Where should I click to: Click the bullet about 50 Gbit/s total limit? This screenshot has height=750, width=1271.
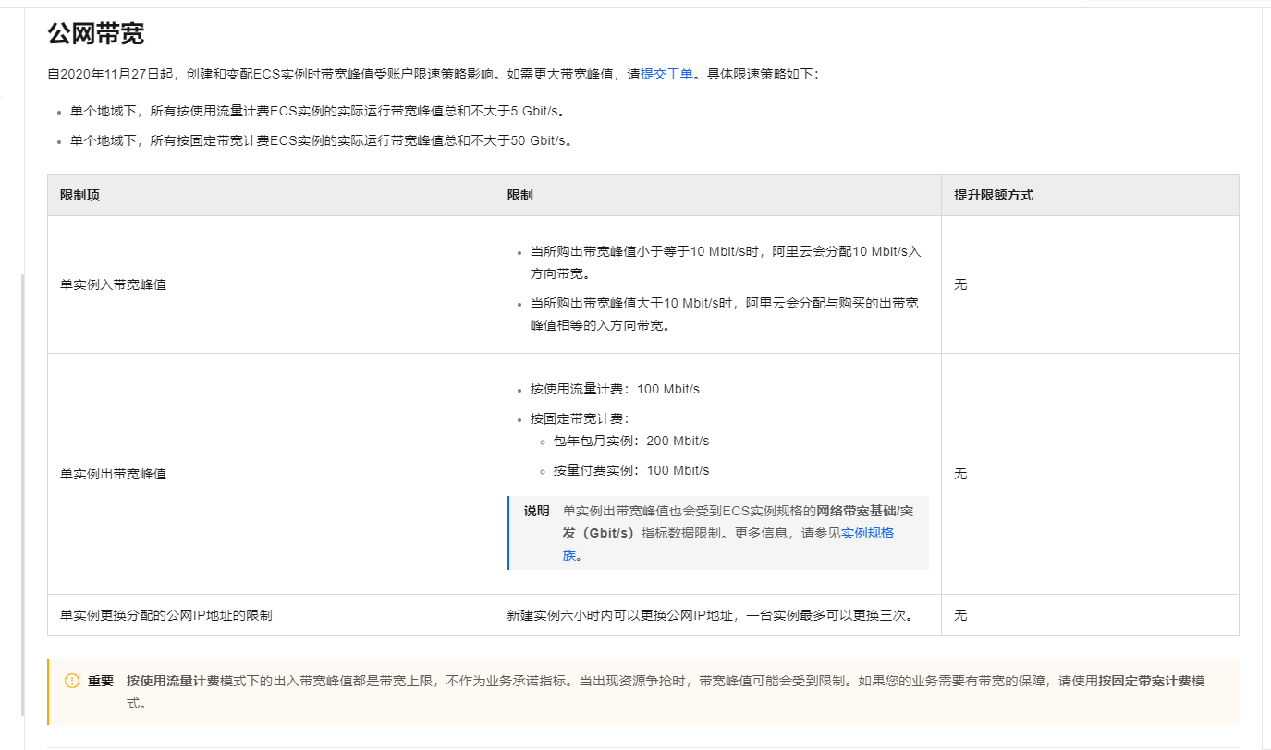321,141
